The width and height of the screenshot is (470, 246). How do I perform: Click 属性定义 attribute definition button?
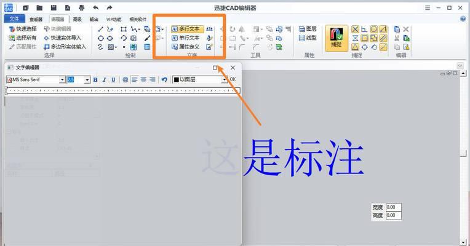186,47
